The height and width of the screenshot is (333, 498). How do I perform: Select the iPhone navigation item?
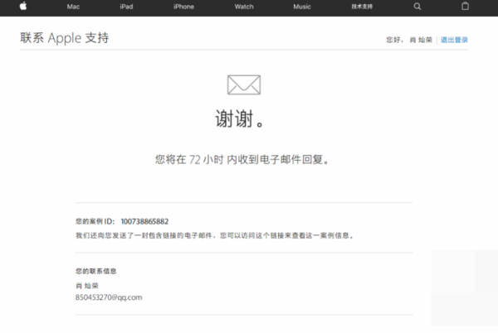pyautogui.click(x=183, y=7)
